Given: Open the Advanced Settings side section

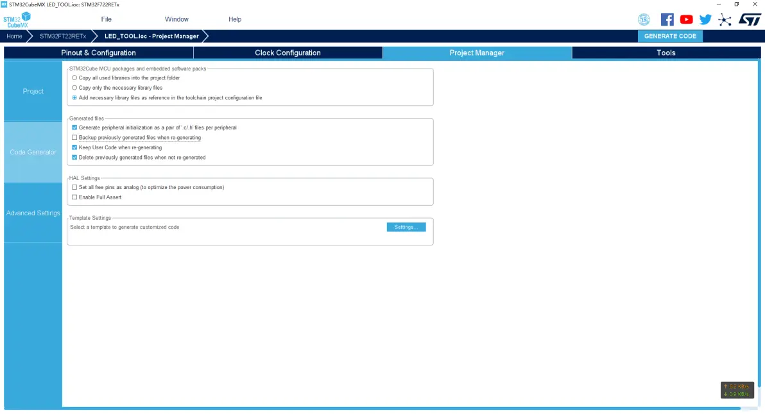Looking at the screenshot, I should click(33, 213).
